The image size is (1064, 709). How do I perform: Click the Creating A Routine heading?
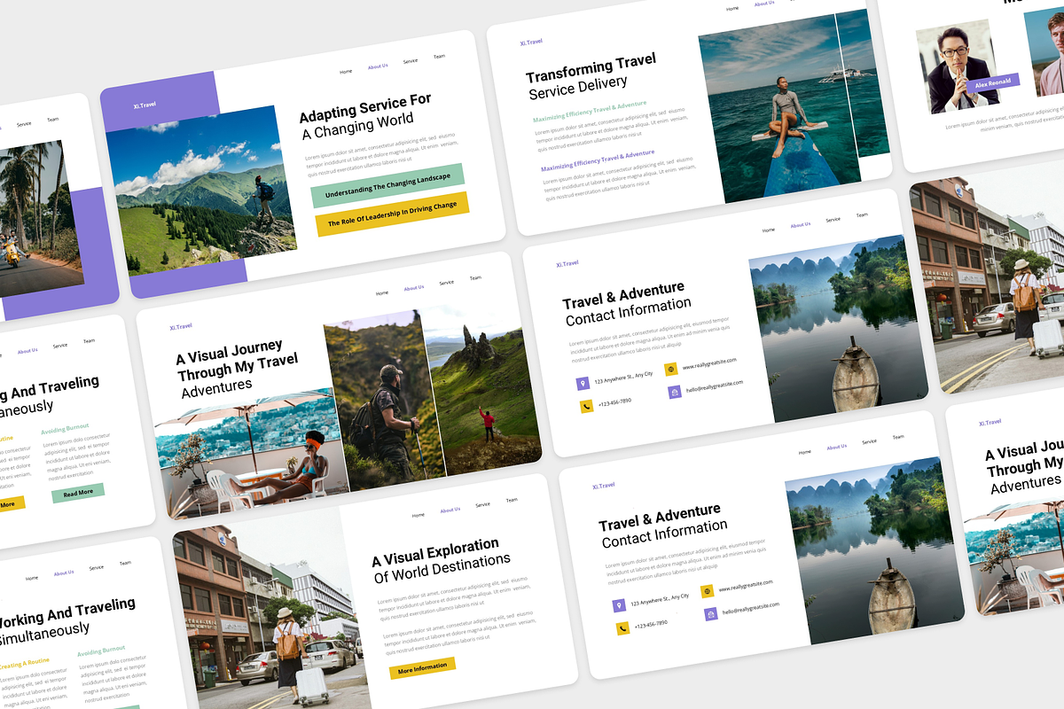[23, 664]
